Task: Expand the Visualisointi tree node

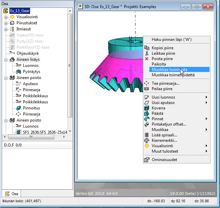Action: (6, 17)
